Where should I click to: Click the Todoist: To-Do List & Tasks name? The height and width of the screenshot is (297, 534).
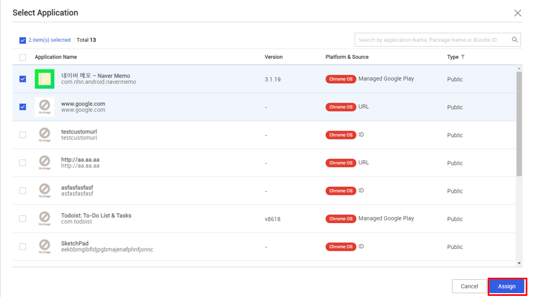pos(96,215)
